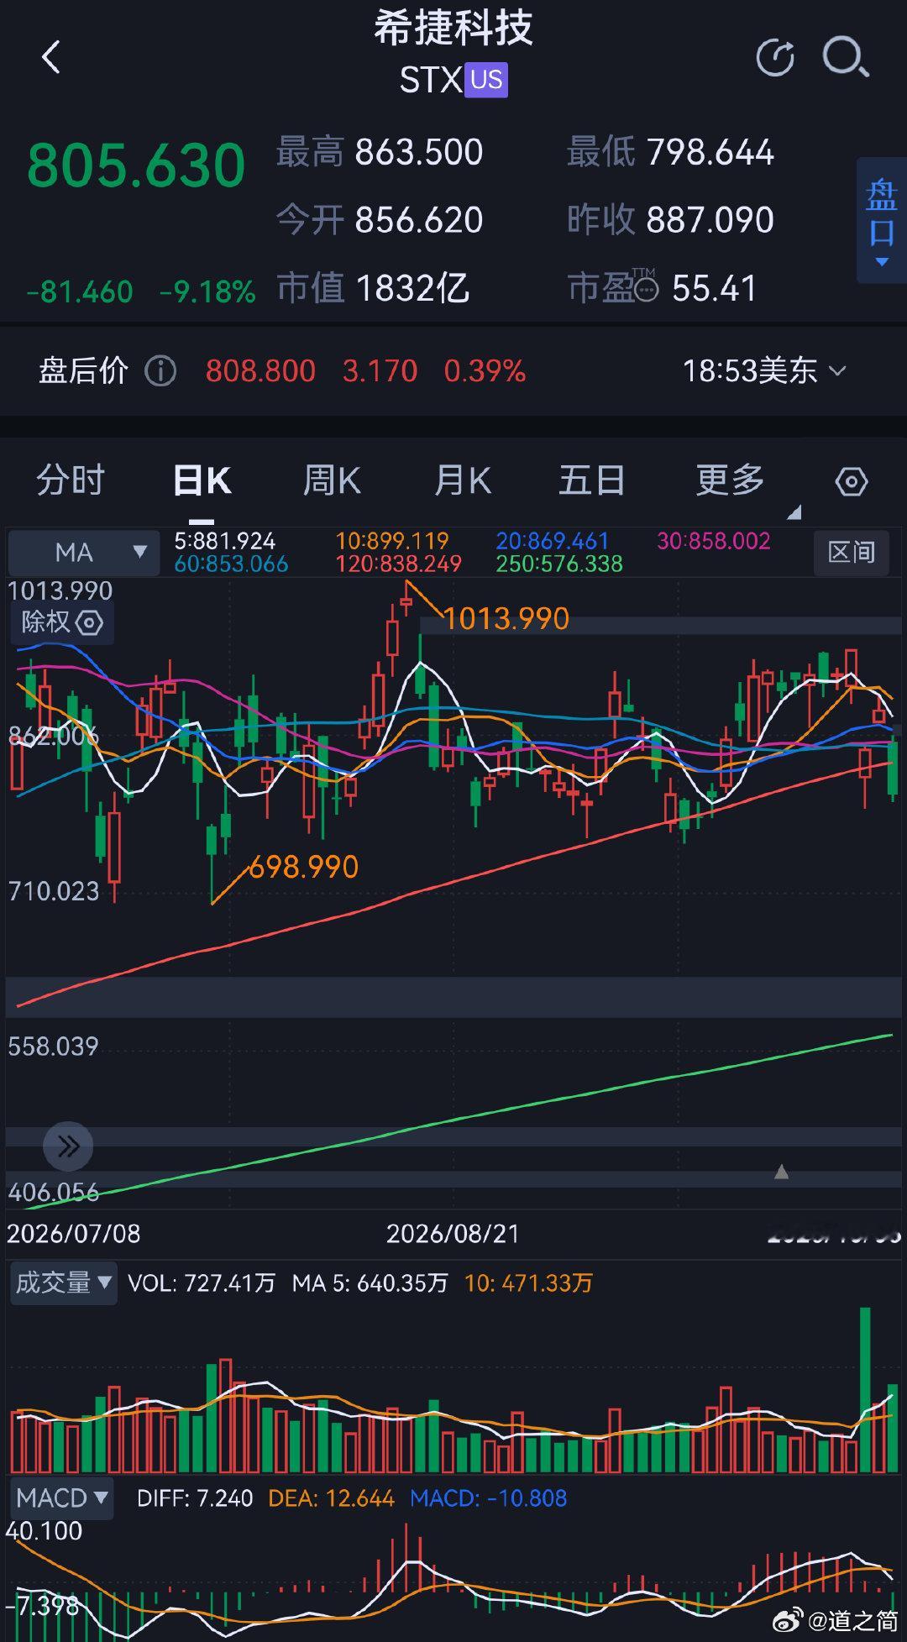This screenshot has height=1642, width=907.
Task: Tap the 1013.990 high price label
Action: 506,619
